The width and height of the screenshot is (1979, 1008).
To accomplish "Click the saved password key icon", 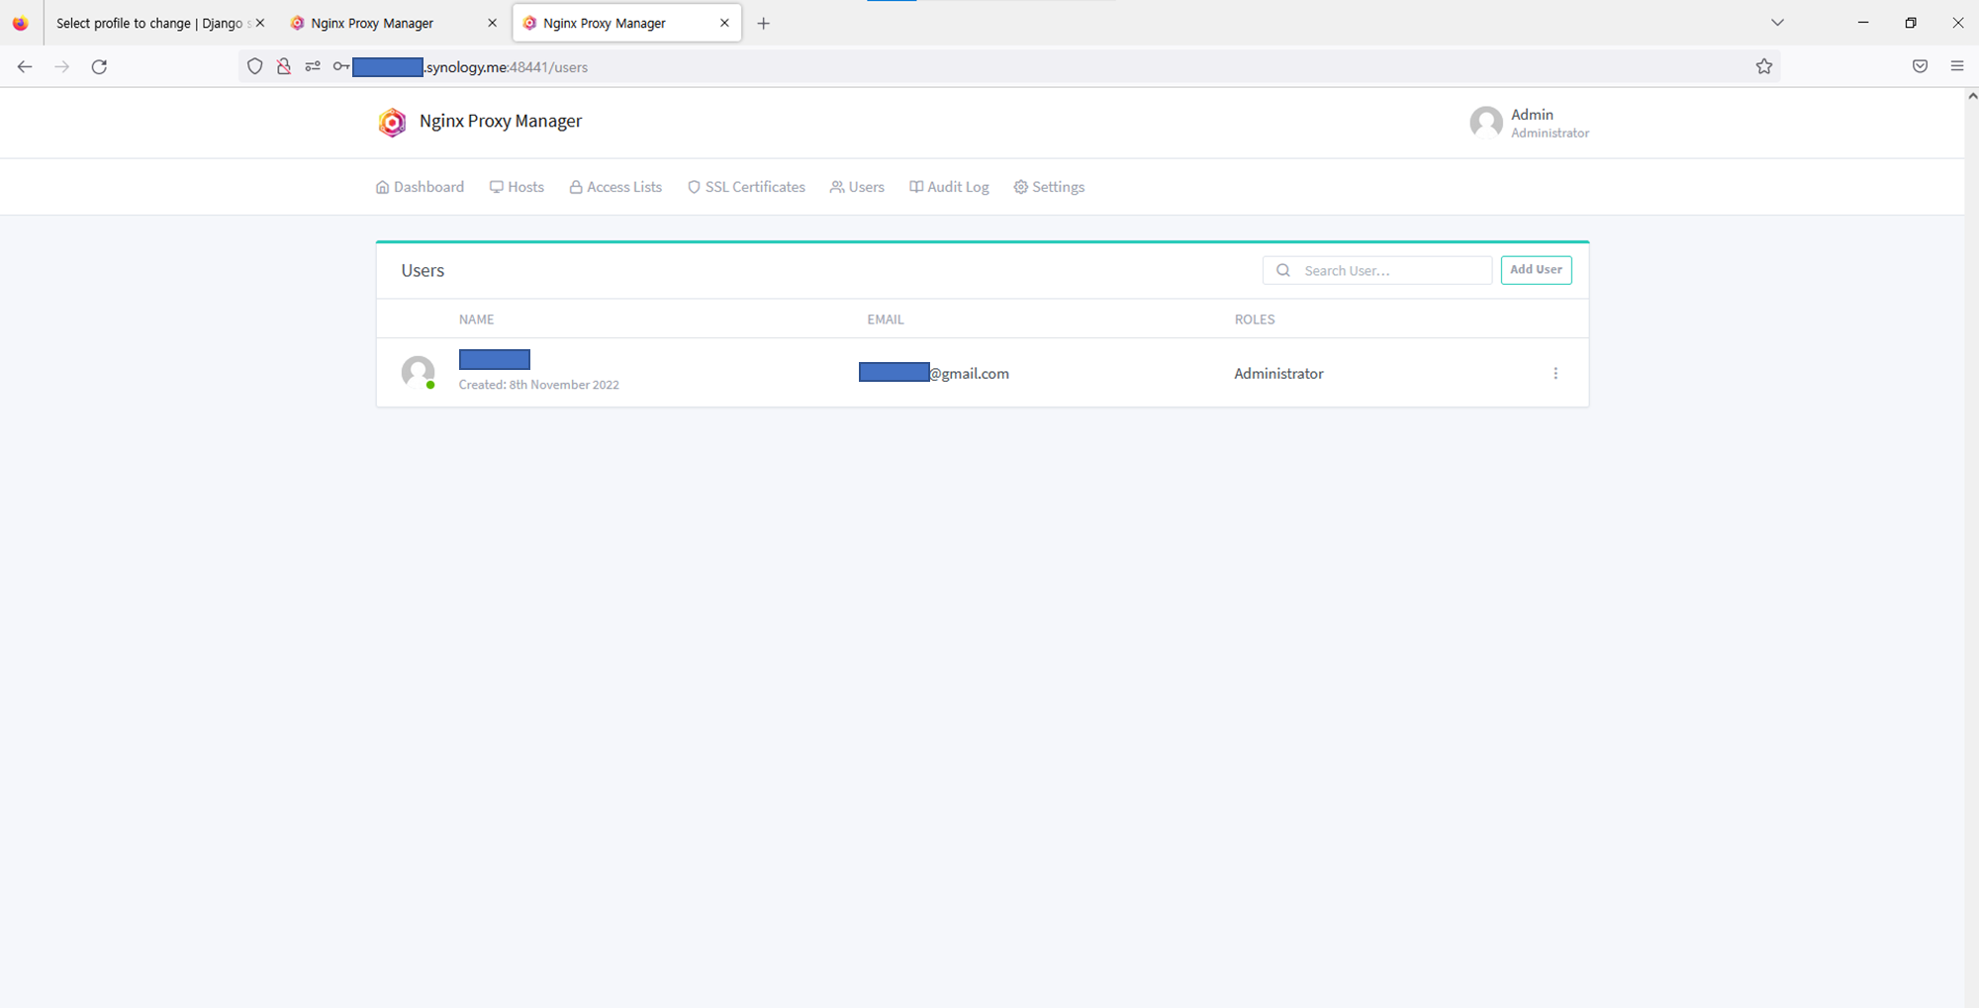I will pos(341,66).
